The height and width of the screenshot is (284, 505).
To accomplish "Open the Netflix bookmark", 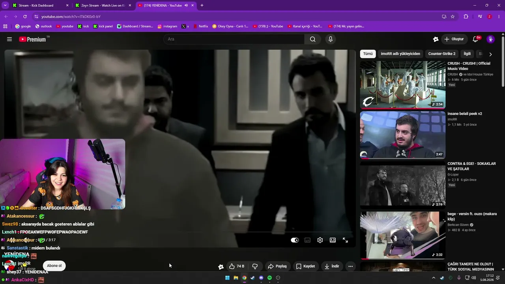I will pos(201,26).
